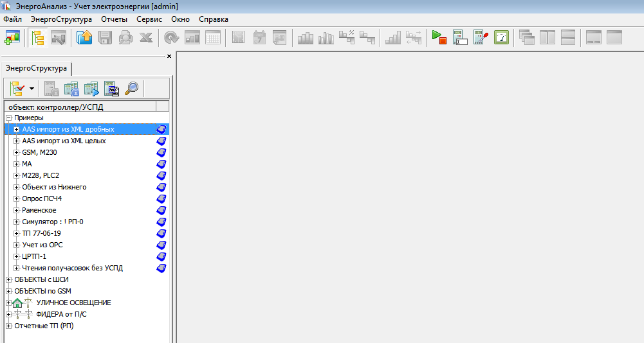Click the ascending bars chart icon
The height and width of the screenshot is (343, 644).
pos(392,38)
